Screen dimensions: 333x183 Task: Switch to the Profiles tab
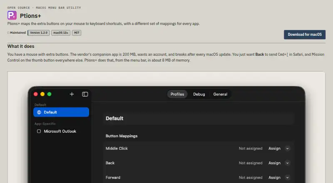point(177,94)
